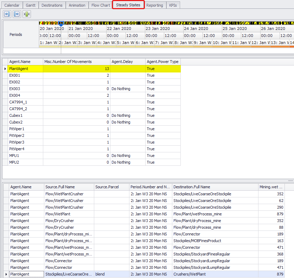This screenshot has height=278, width=294.
Task: Select period 5: Jan W in timeline
Action: pos(126,43)
